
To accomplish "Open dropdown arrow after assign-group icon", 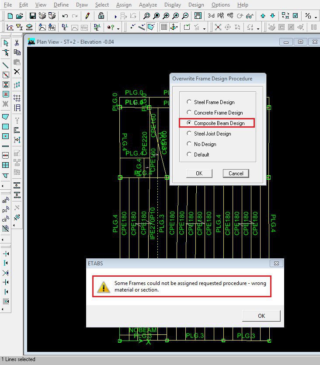I will point(258,29).
